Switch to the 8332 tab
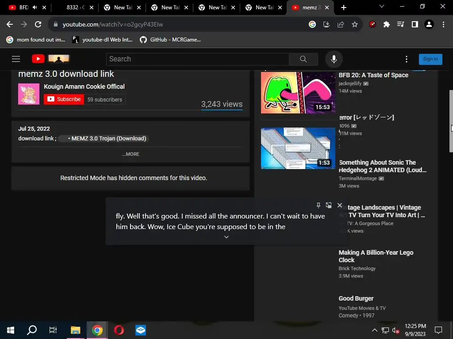 point(76,8)
